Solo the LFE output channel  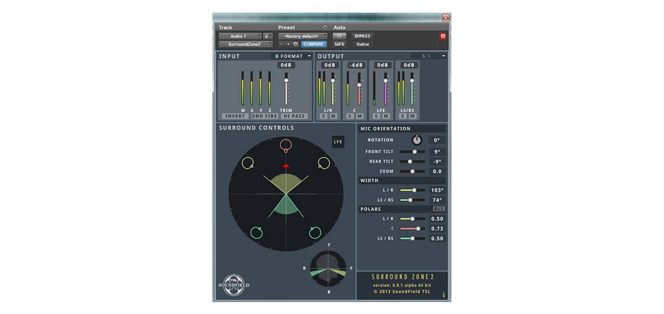click(377, 116)
